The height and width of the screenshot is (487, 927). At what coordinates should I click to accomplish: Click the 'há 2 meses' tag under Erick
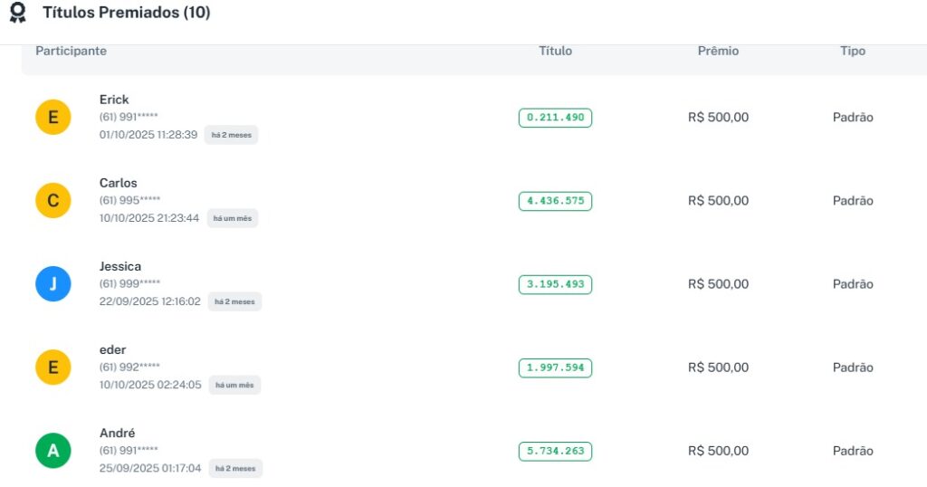(x=231, y=135)
